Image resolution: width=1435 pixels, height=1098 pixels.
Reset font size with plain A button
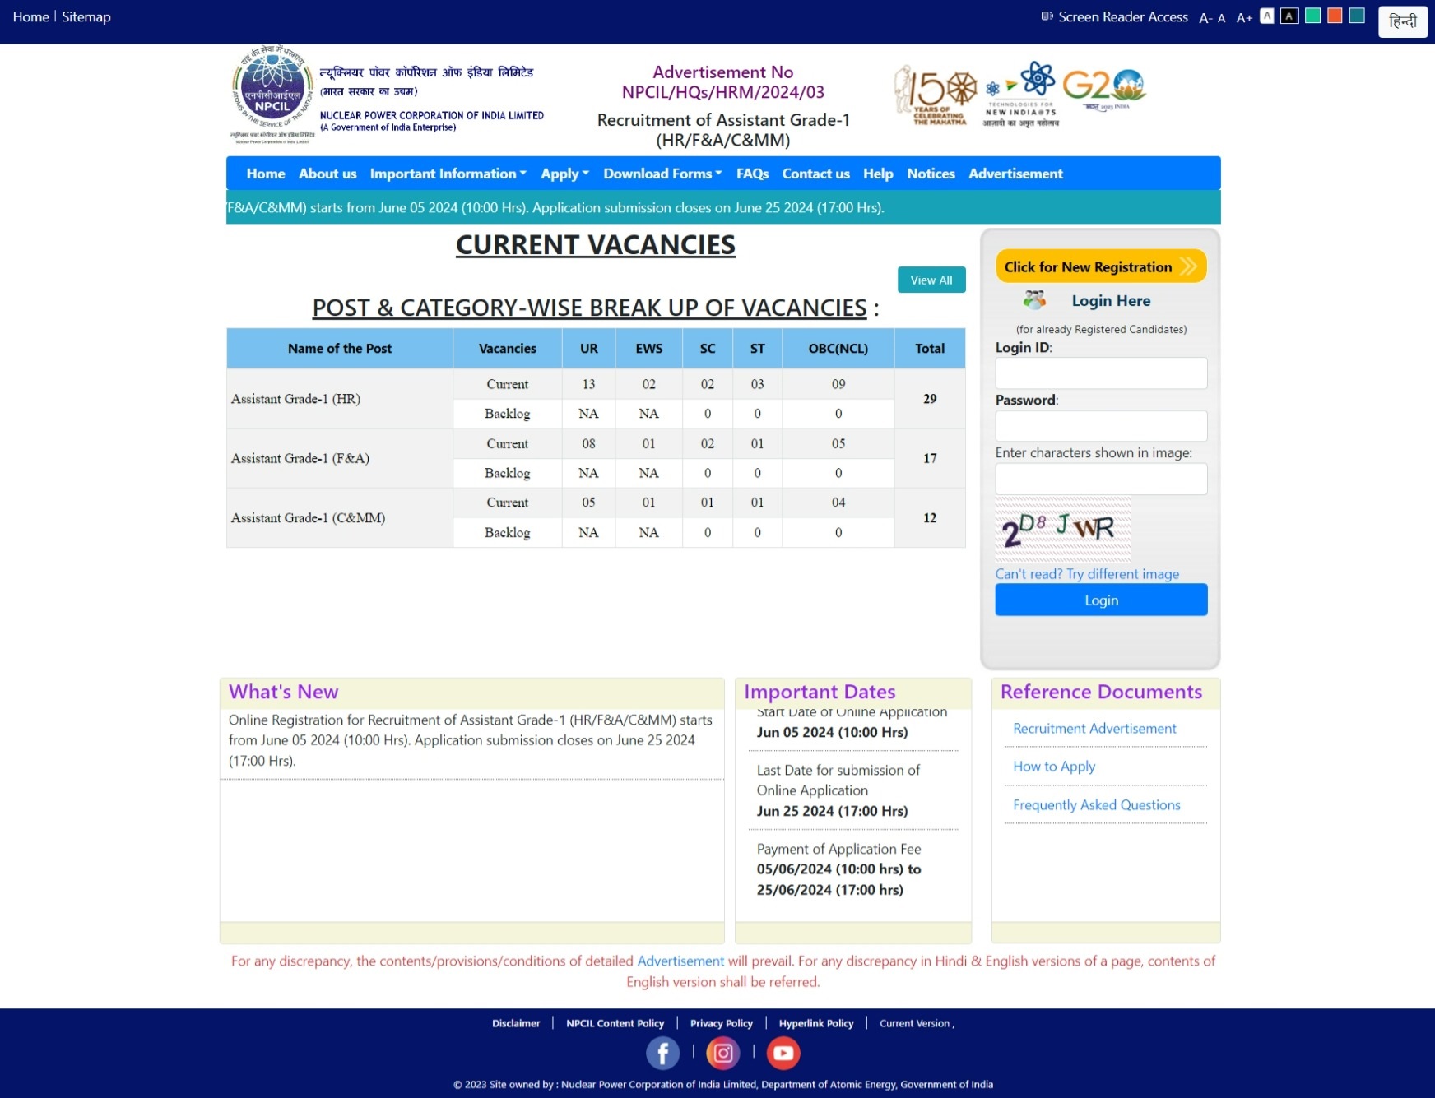[1222, 18]
